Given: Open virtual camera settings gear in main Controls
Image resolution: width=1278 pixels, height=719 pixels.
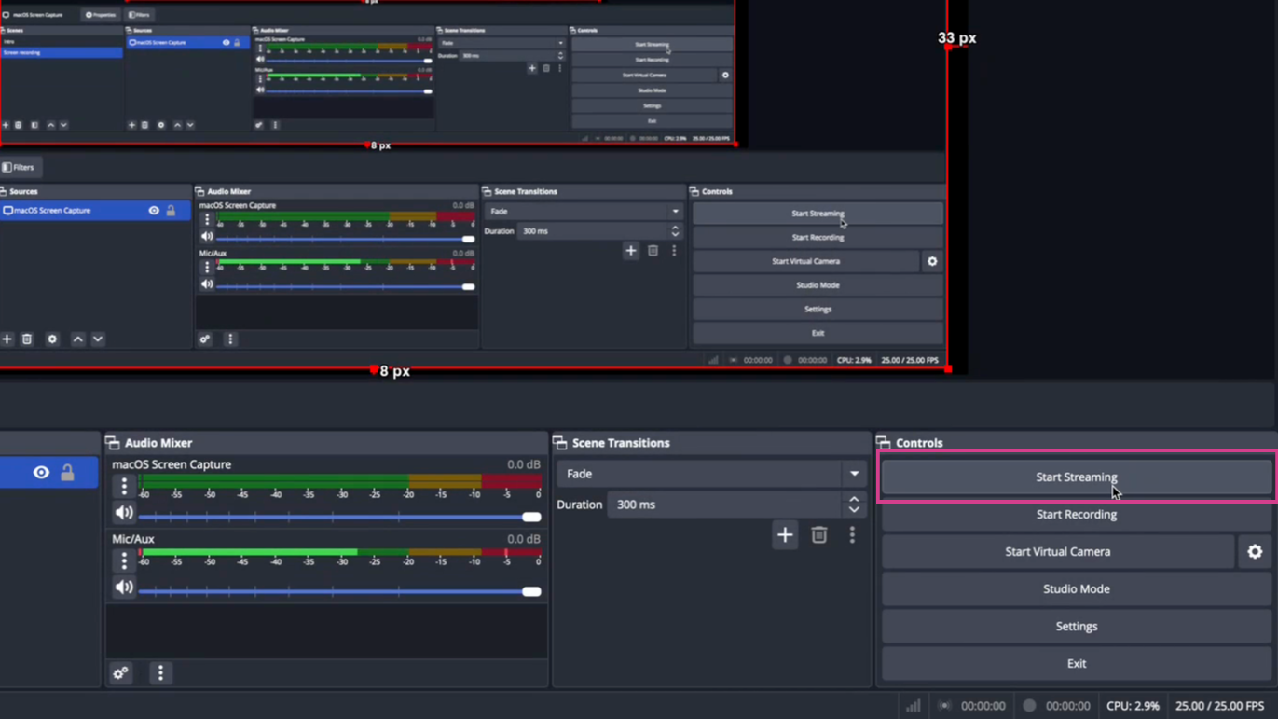Looking at the screenshot, I should tap(1255, 552).
